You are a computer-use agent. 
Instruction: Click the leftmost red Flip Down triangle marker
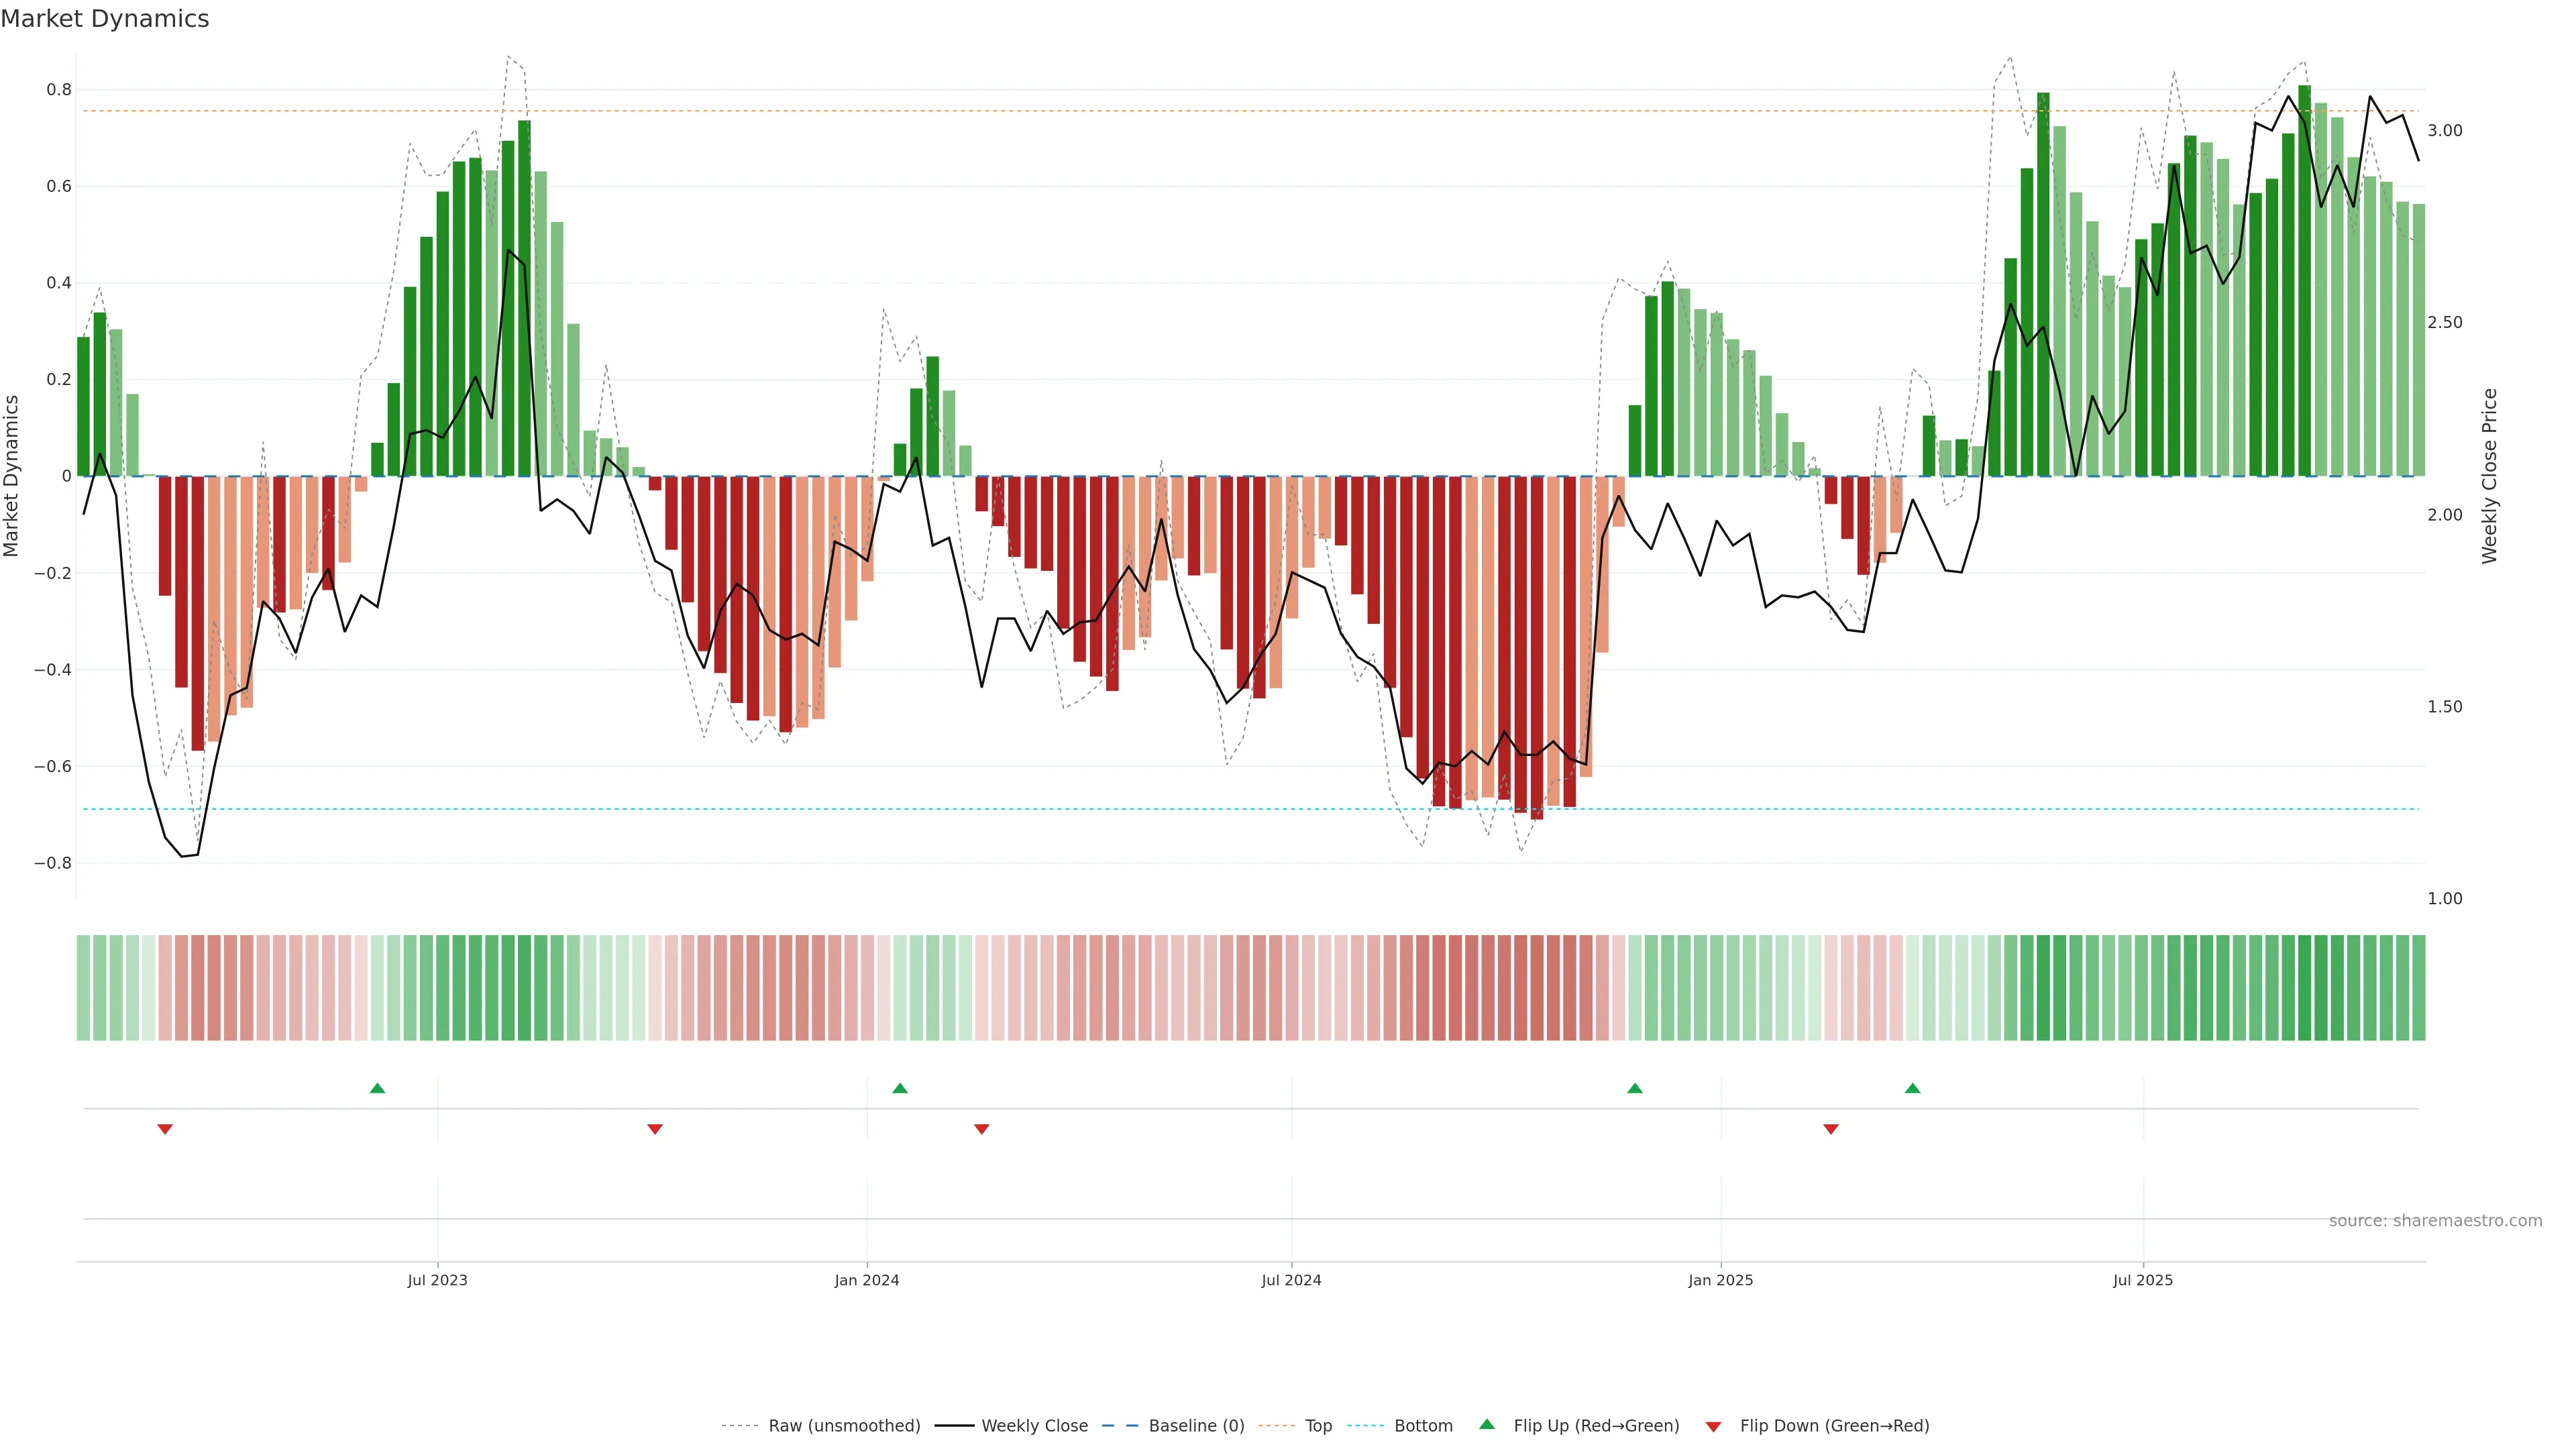tap(165, 1129)
